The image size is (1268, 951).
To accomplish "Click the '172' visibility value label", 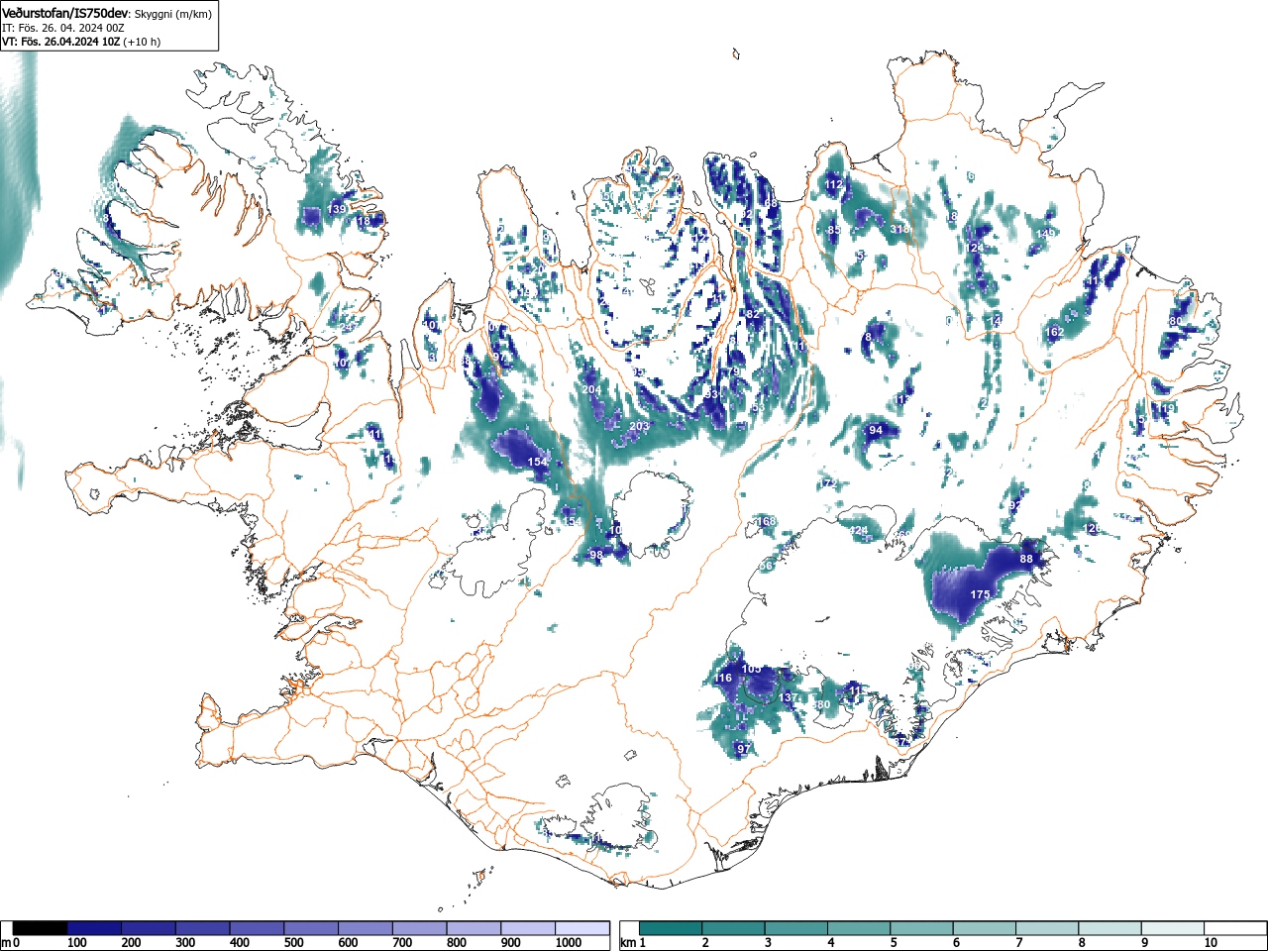I will point(828,484).
